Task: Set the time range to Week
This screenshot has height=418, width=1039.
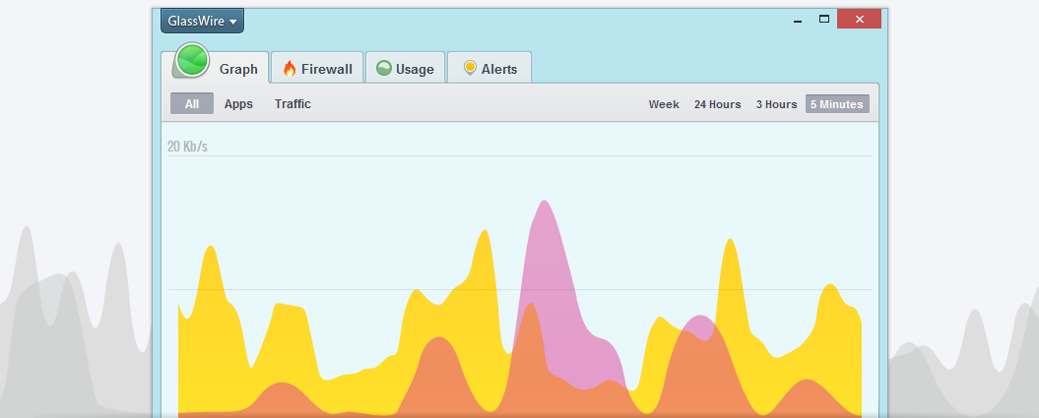Action: (x=664, y=104)
